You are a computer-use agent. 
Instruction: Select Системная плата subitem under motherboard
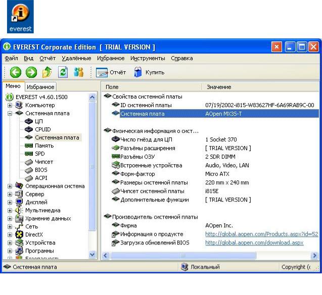tap(57, 137)
